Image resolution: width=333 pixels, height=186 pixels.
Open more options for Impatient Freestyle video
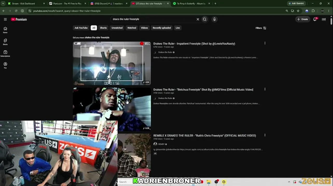coord(265,43)
